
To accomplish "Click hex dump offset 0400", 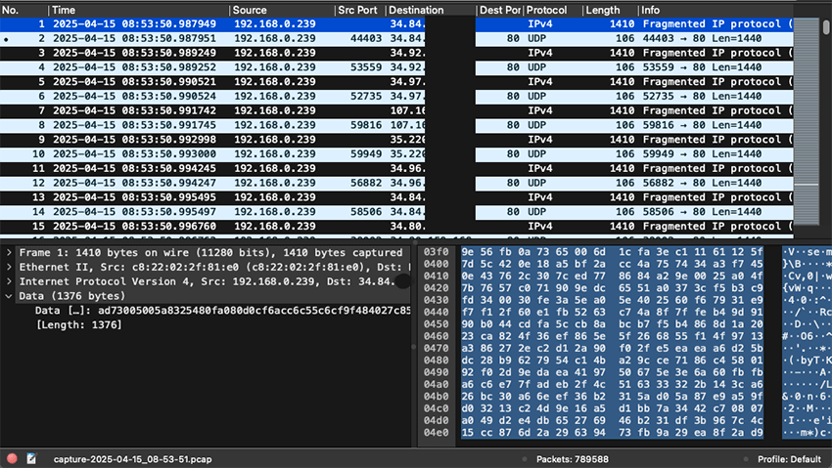I will (x=437, y=264).
